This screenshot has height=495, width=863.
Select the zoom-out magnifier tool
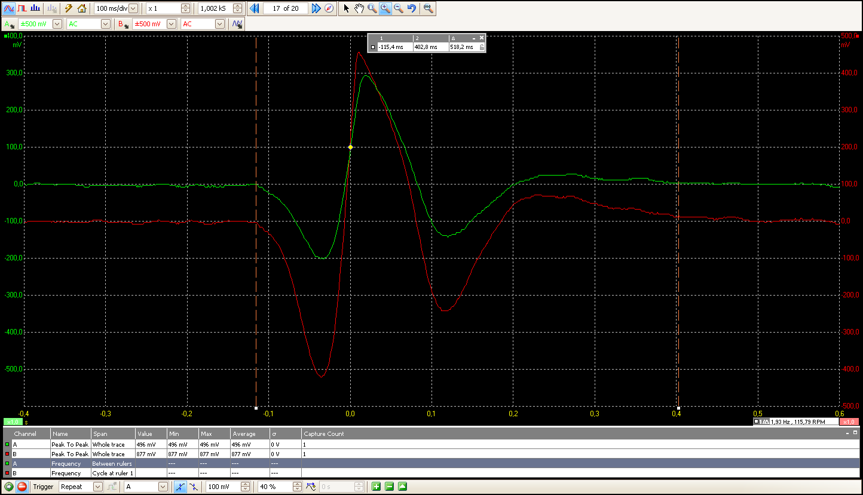[399, 8]
